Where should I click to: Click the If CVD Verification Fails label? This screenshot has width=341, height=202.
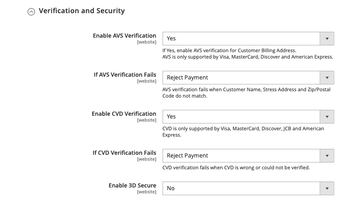124,153
